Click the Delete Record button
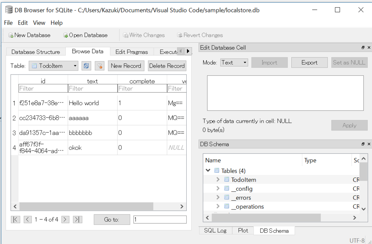372x244 pixels. (x=167, y=66)
